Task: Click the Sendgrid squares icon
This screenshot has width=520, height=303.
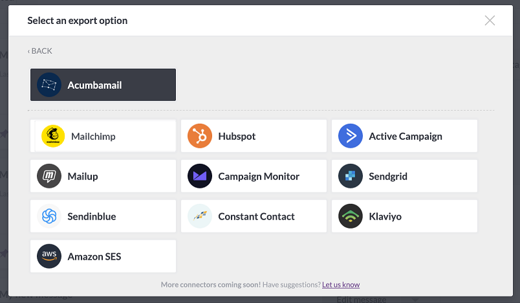Action: [x=350, y=176]
